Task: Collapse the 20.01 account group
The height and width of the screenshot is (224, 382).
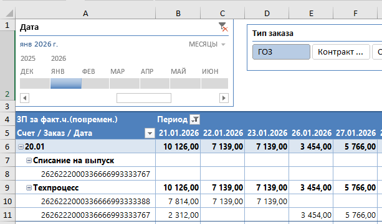Action: (x=21, y=146)
